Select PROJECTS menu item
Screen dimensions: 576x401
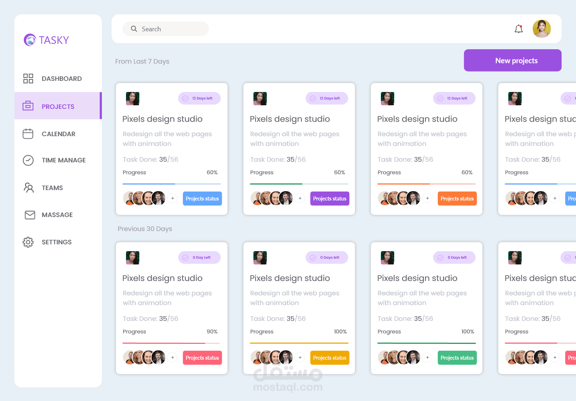(58, 107)
